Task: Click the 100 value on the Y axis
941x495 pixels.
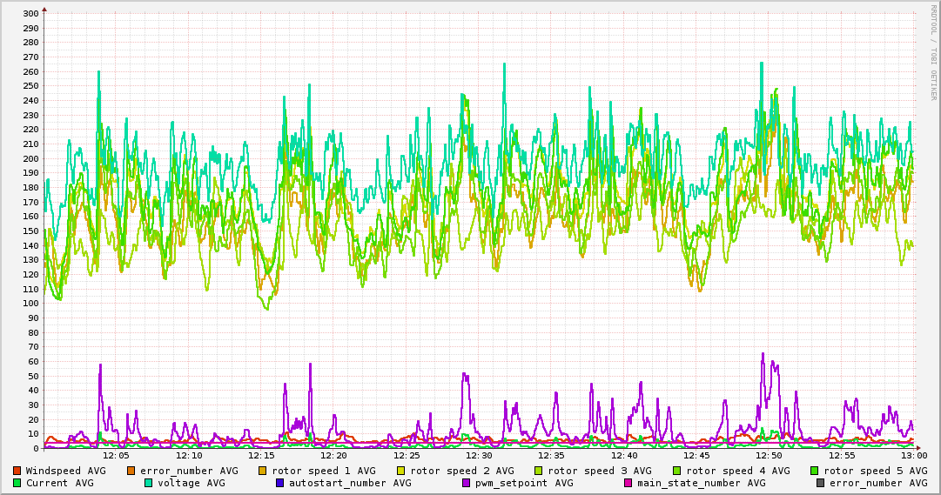Action: click(30, 304)
